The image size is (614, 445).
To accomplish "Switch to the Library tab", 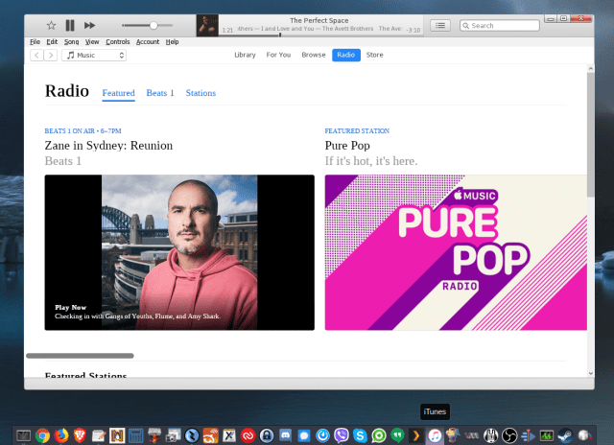I will coord(245,56).
